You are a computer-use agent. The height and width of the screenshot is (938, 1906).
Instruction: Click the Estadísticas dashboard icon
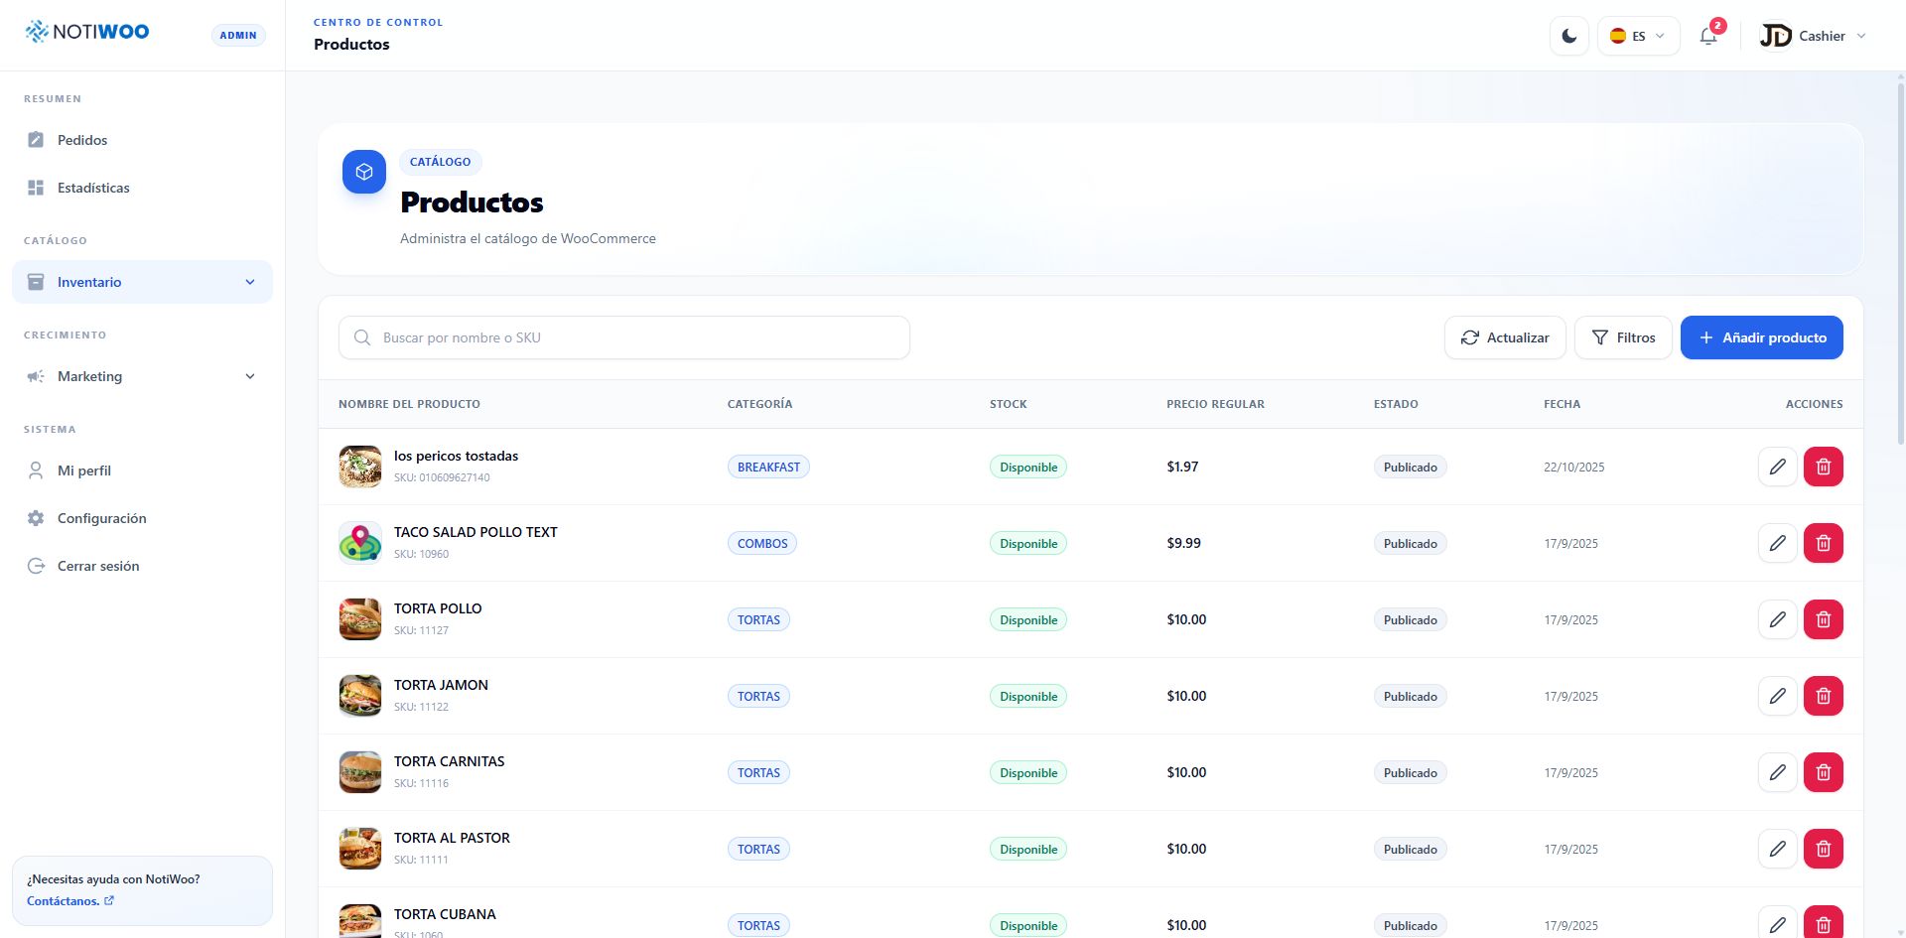(36, 188)
